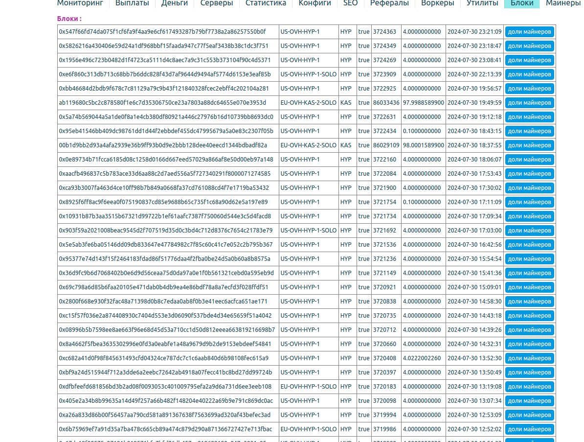Switch to the Утилиты tab
This screenshot has height=442, width=584.
pyautogui.click(x=482, y=3)
